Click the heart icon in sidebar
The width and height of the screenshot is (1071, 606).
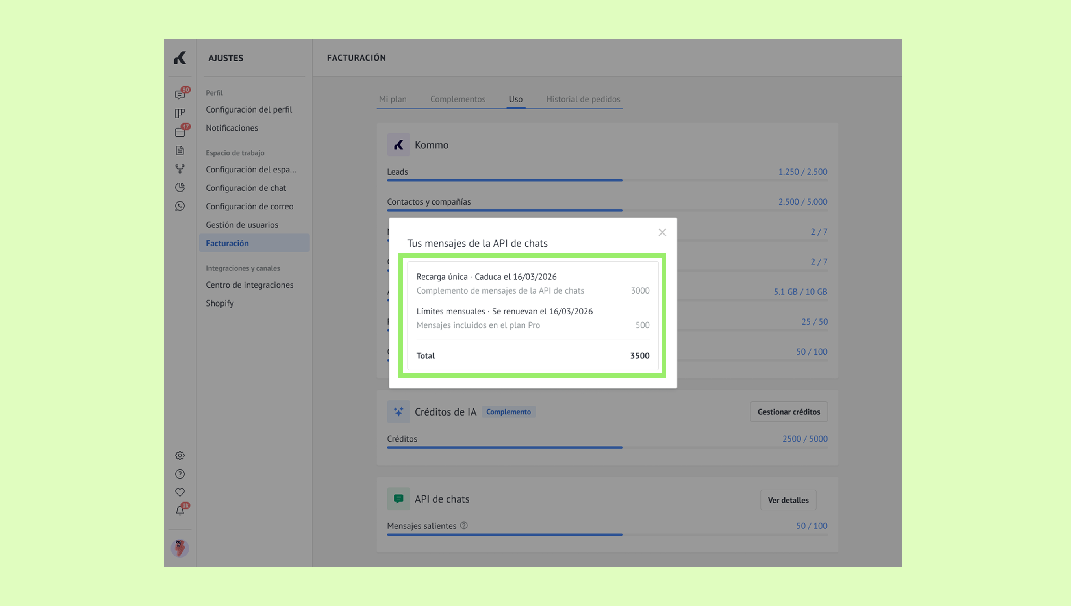180,492
